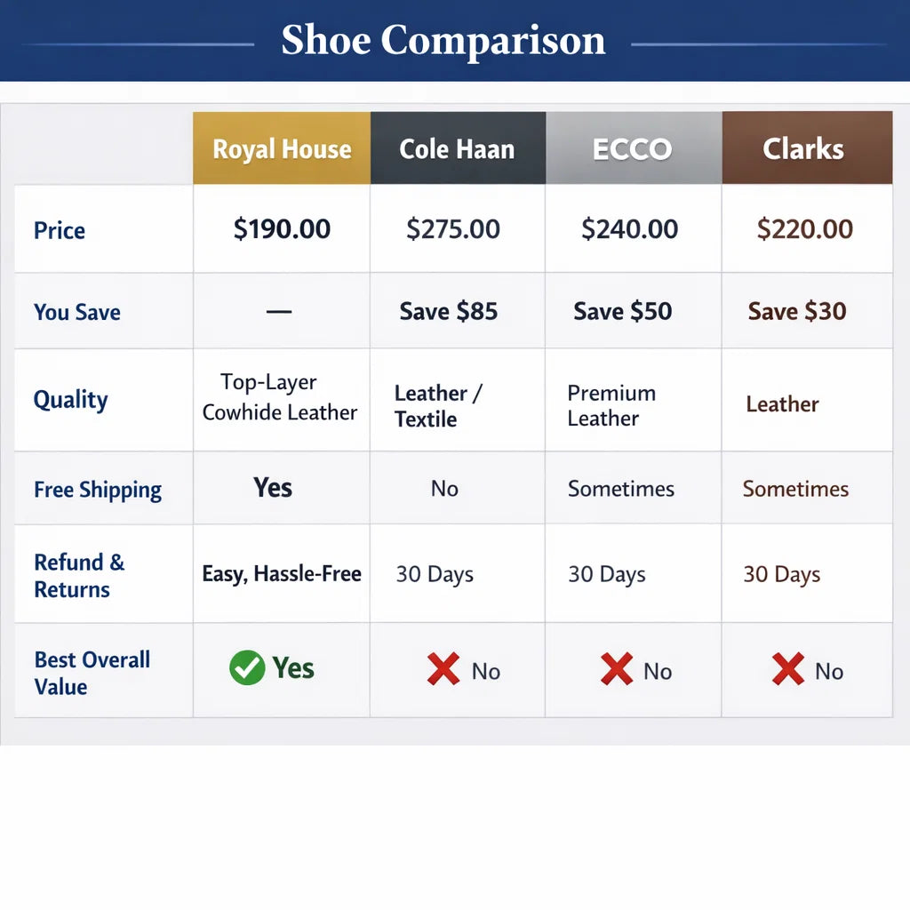Click the Free Shipping row label
910x910 pixels.
click(x=98, y=490)
